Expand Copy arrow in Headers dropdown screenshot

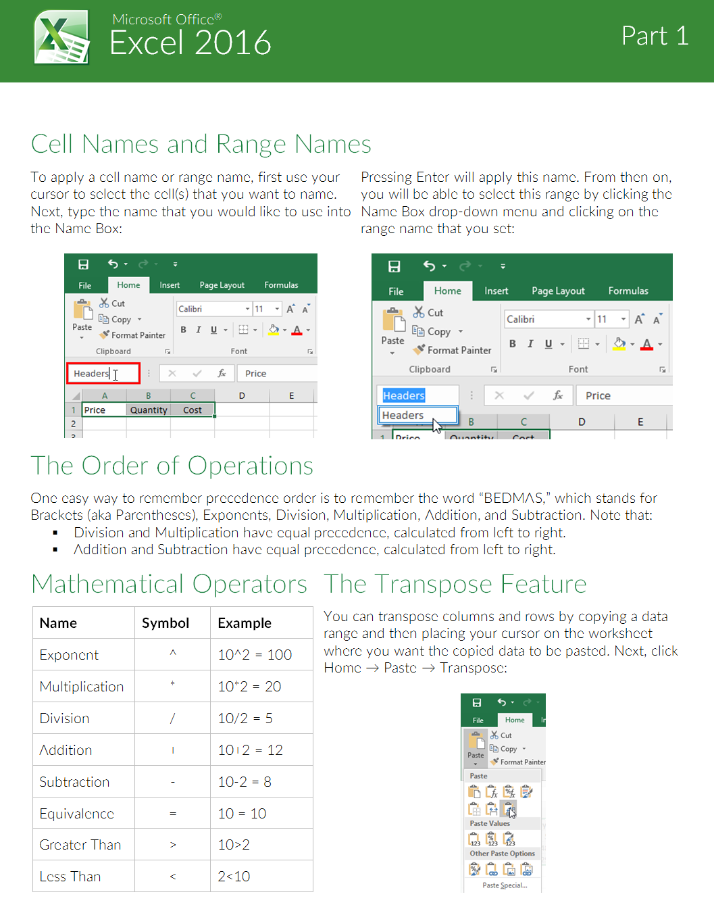click(x=461, y=331)
